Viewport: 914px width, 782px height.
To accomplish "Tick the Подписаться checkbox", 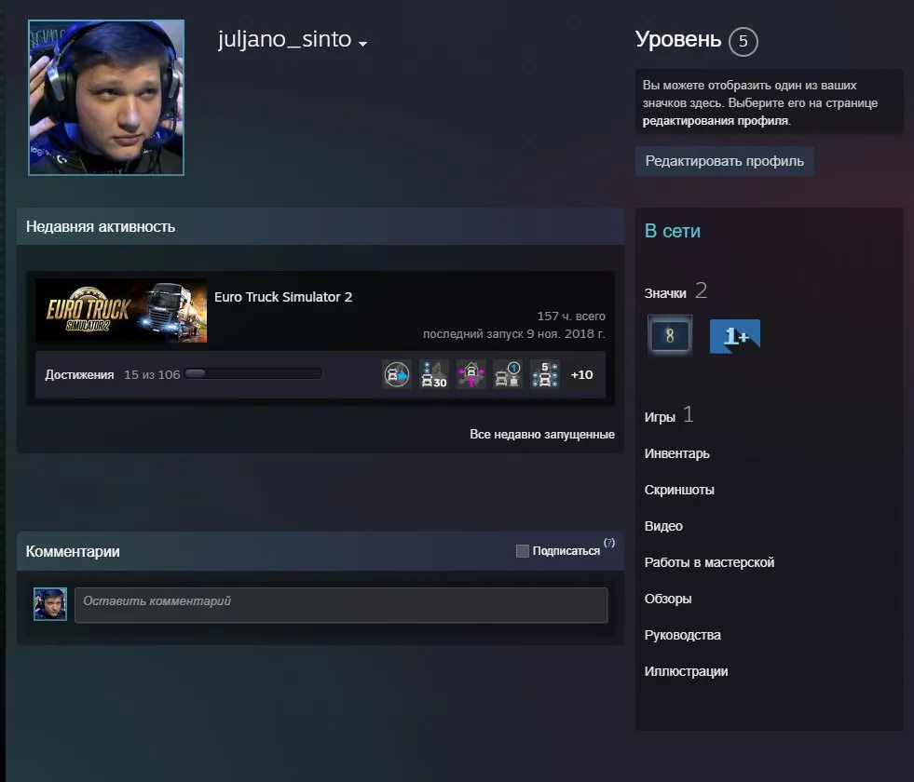I will (x=523, y=551).
